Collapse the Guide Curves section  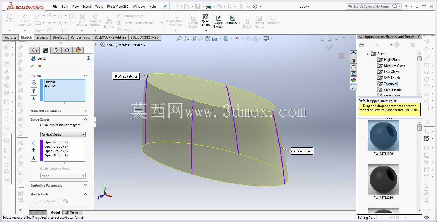(x=85, y=119)
